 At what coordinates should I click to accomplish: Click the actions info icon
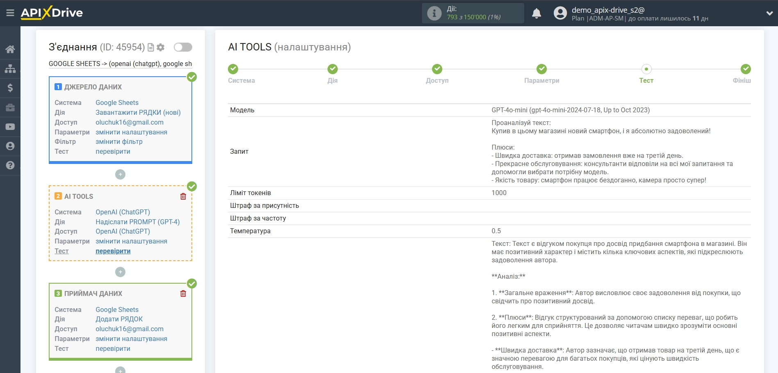(434, 13)
